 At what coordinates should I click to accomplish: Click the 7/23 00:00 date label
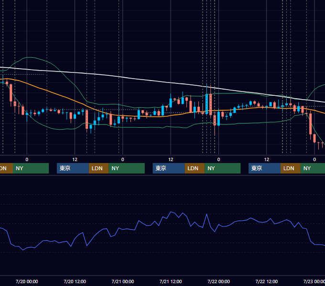314,281
